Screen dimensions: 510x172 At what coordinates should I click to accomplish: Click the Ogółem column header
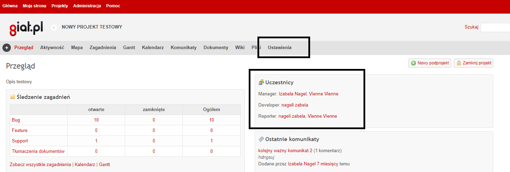pos(211,109)
